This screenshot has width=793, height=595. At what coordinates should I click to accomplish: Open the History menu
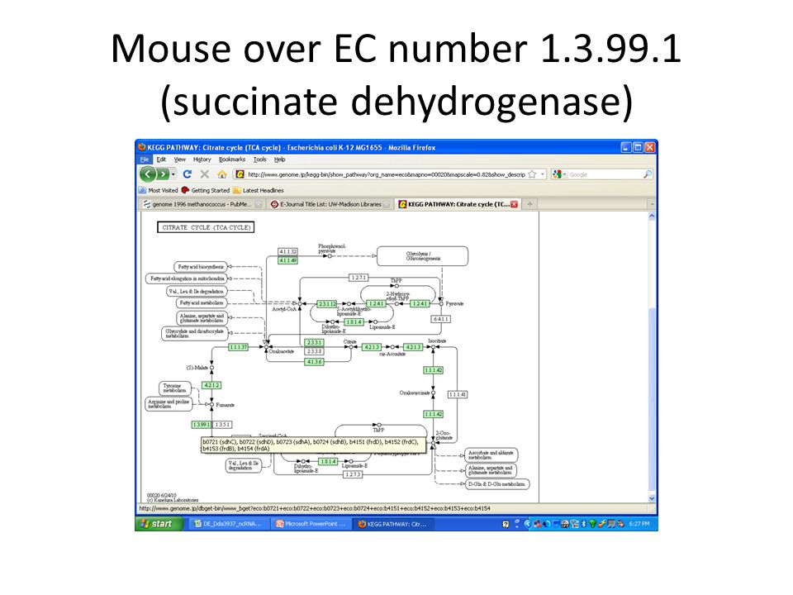[202, 159]
